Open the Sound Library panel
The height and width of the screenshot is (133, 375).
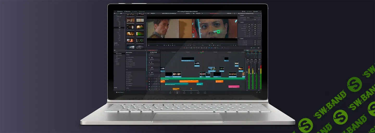[142, 11]
